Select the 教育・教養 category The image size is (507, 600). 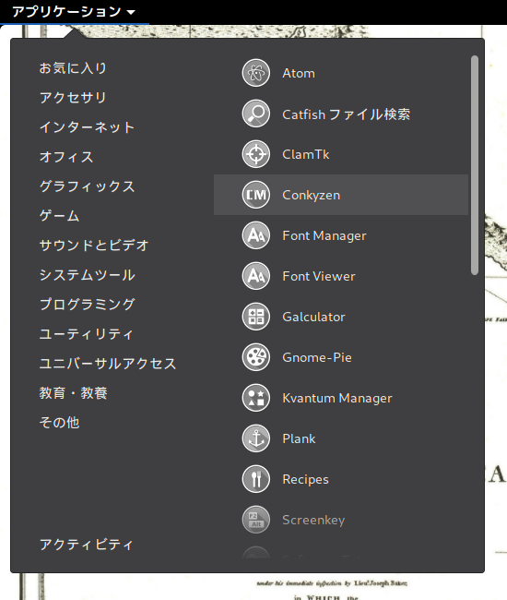pyautogui.click(x=74, y=393)
